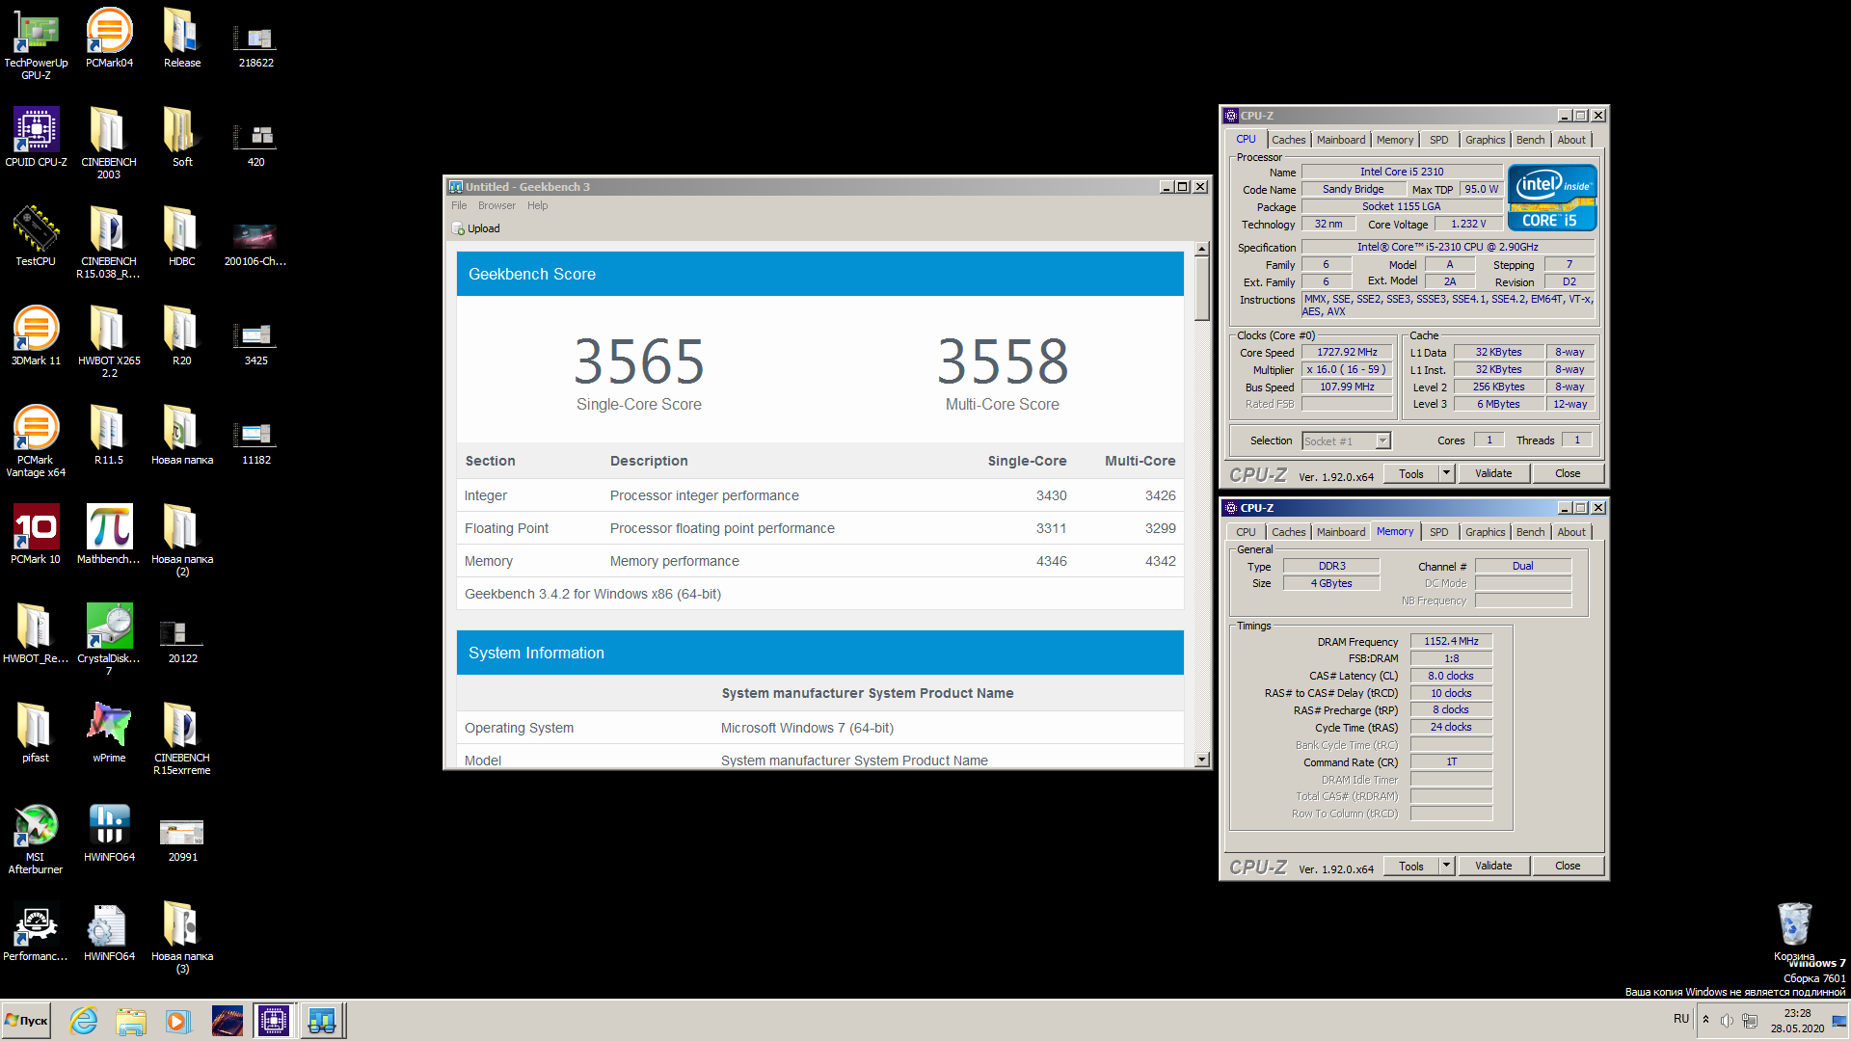Open the 20991 screenshot file
The height and width of the screenshot is (1041, 1851).
[182, 839]
